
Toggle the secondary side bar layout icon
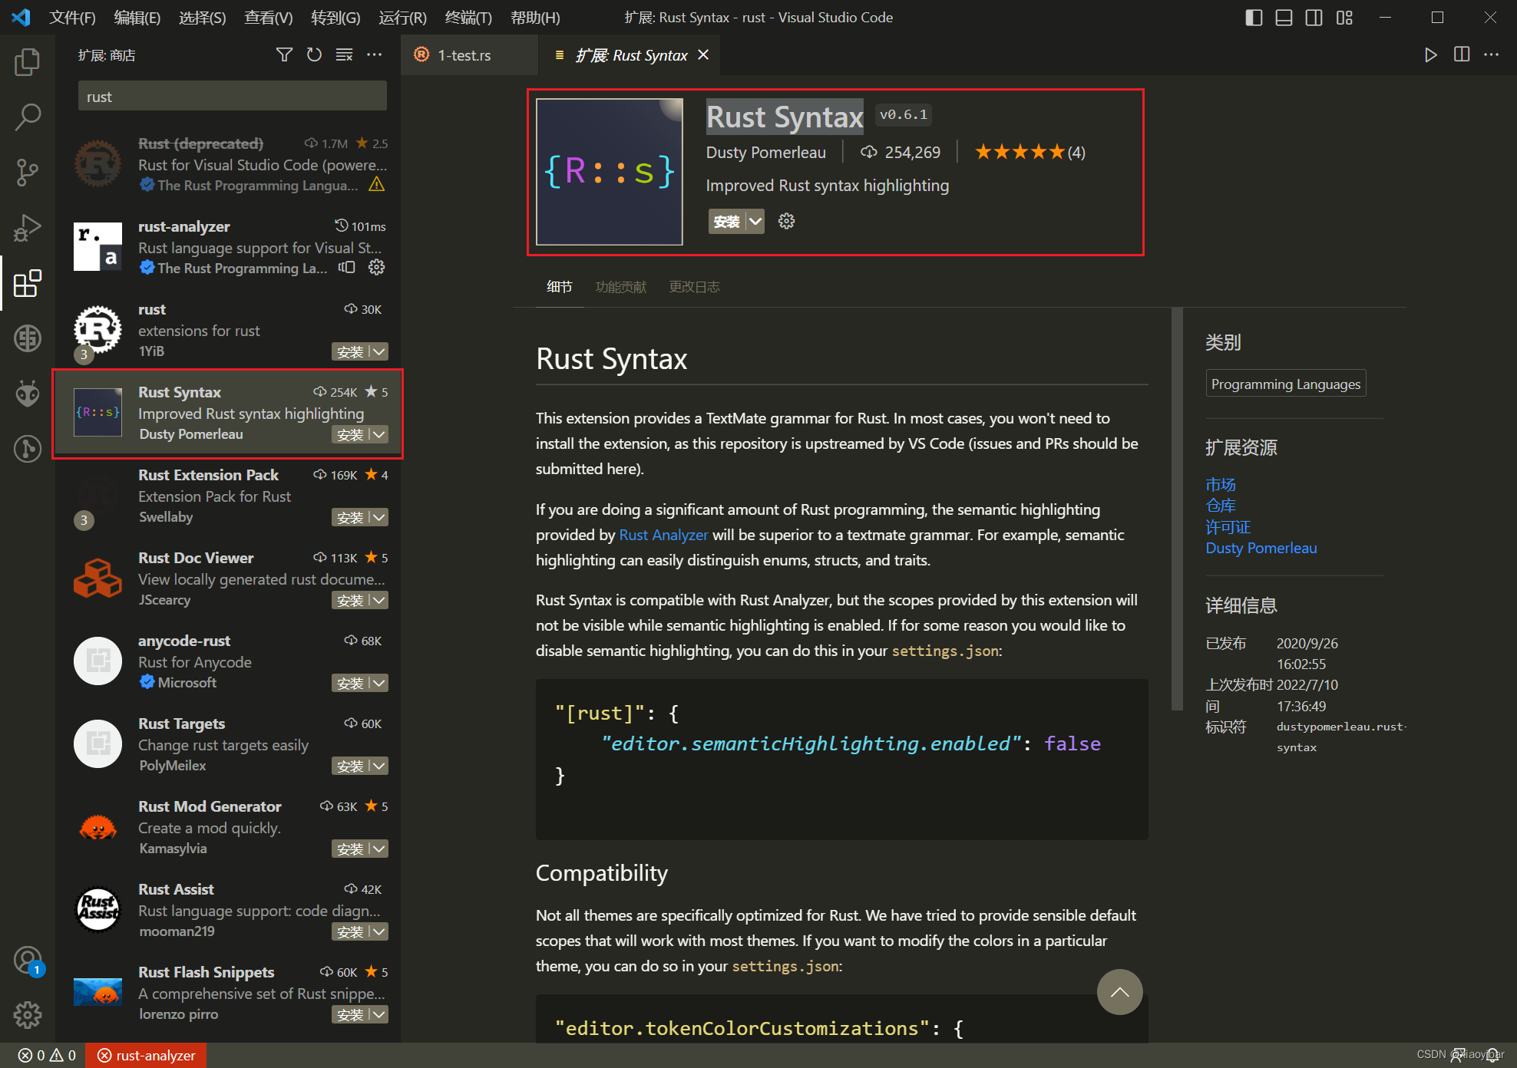click(1314, 17)
